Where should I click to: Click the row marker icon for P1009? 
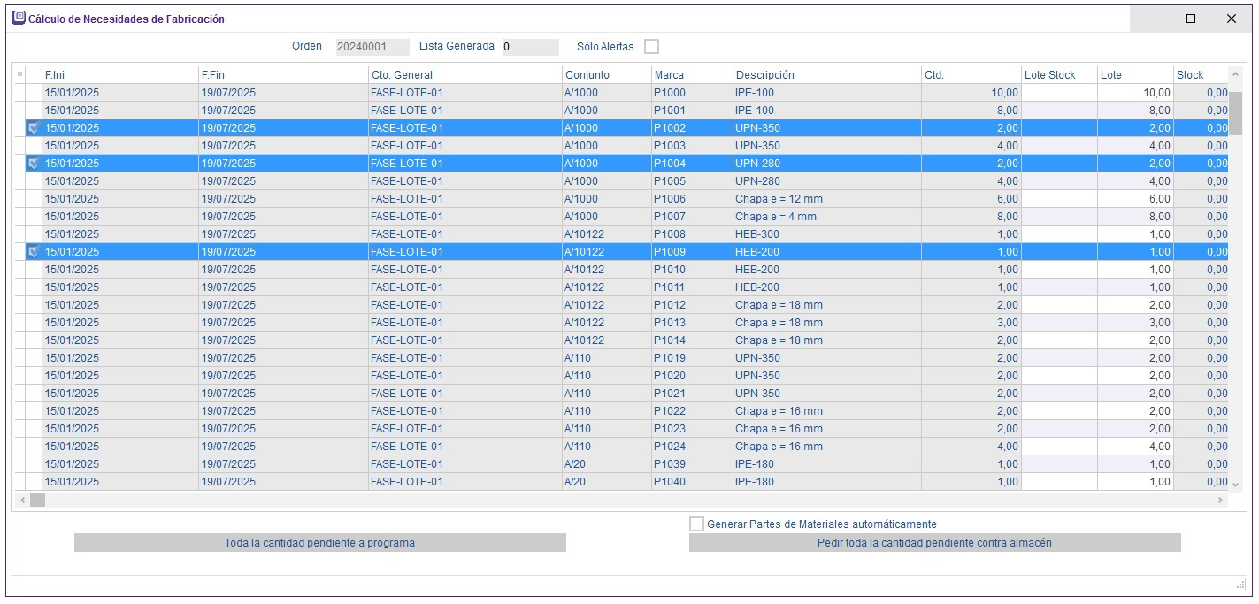(34, 252)
